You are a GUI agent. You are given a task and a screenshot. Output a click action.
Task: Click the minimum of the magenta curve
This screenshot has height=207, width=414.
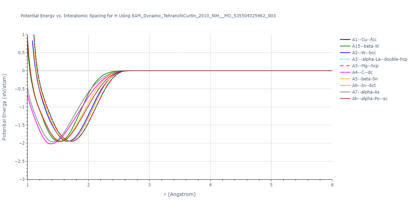coord(51,144)
